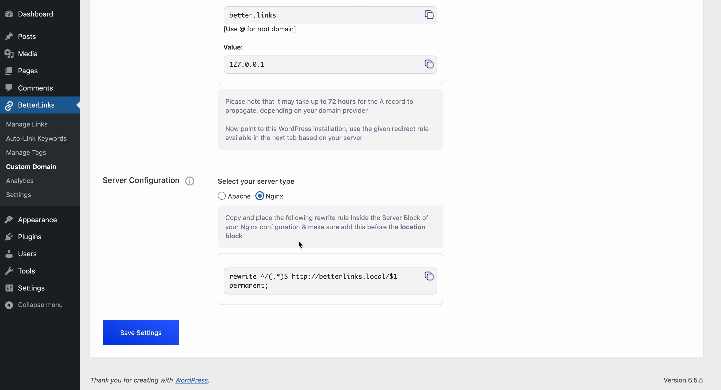Viewport: 721px width, 390px height.
Task: Click the Dashboard gauge icon
Action: click(x=9, y=14)
